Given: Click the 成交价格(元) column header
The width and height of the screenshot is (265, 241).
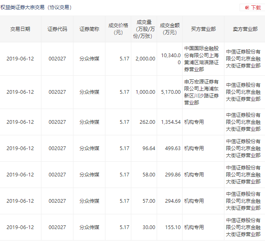Looking at the screenshot, I should [118, 29].
